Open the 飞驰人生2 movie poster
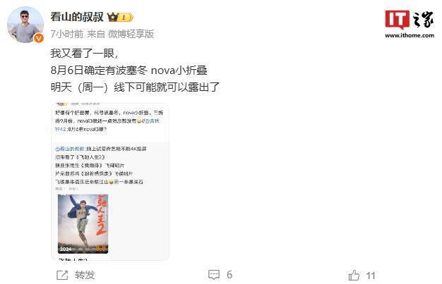Viewport: 442px width, 284px height. [x=83, y=224]
